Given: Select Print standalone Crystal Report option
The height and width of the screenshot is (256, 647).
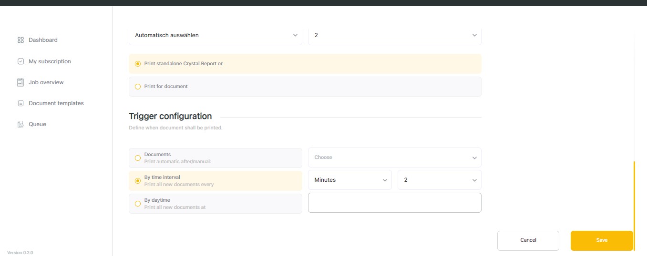Looking at the screenshot, I should coord(138,64).
